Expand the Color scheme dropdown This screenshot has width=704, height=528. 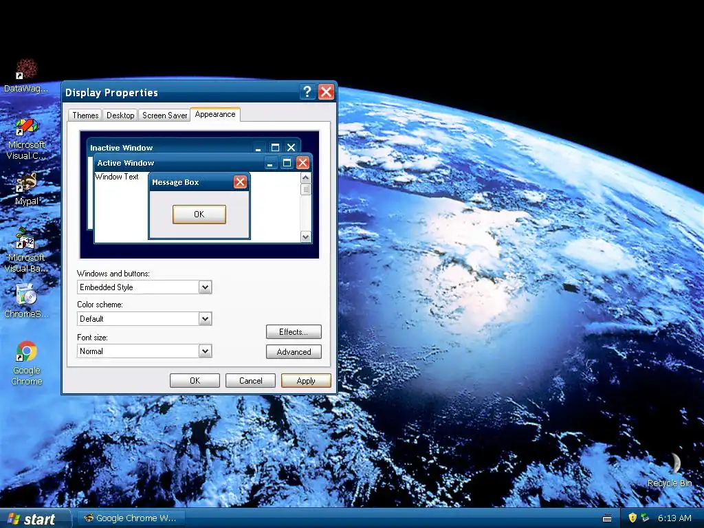[205, 319]
